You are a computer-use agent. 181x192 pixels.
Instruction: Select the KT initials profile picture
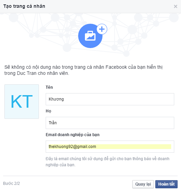22,102
